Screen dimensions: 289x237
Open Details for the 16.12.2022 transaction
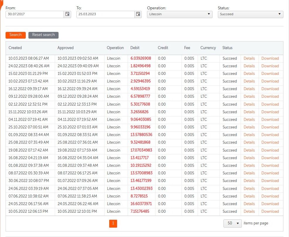pos(249,89)
